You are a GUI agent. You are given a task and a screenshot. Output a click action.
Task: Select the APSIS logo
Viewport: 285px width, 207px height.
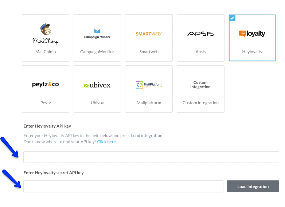click(200, 34)
